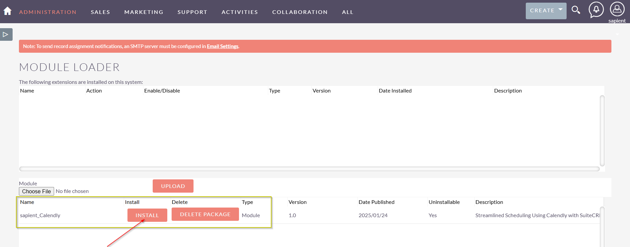Open the Collaboration menu
This screenshot has height=247, width=630.
tap(300, 12)
